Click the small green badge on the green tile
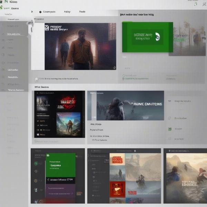This screenshot has width=207, height=207. [x=48, y=155]
